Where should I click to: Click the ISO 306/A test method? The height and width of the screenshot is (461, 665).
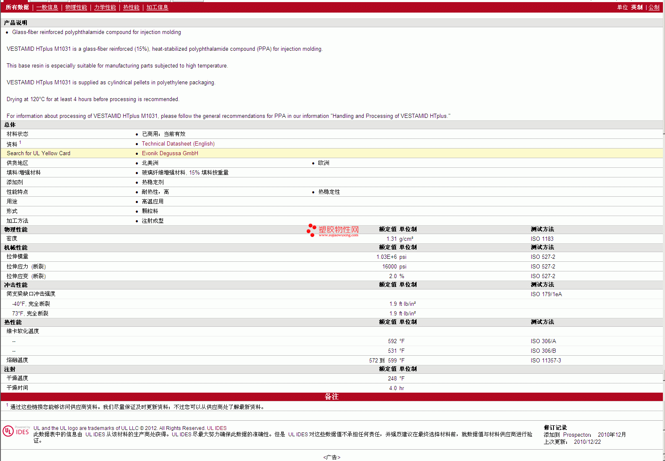[x=543, y=341]
